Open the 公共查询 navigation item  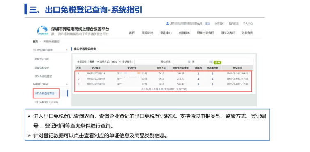click(247, 33)
